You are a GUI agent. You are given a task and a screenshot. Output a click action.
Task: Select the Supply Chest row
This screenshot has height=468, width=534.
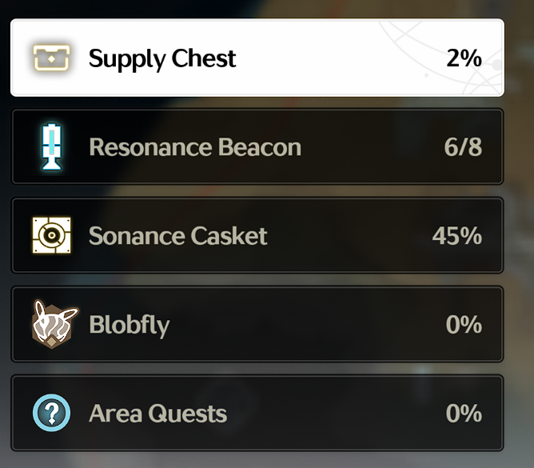[x=257, y=58]
